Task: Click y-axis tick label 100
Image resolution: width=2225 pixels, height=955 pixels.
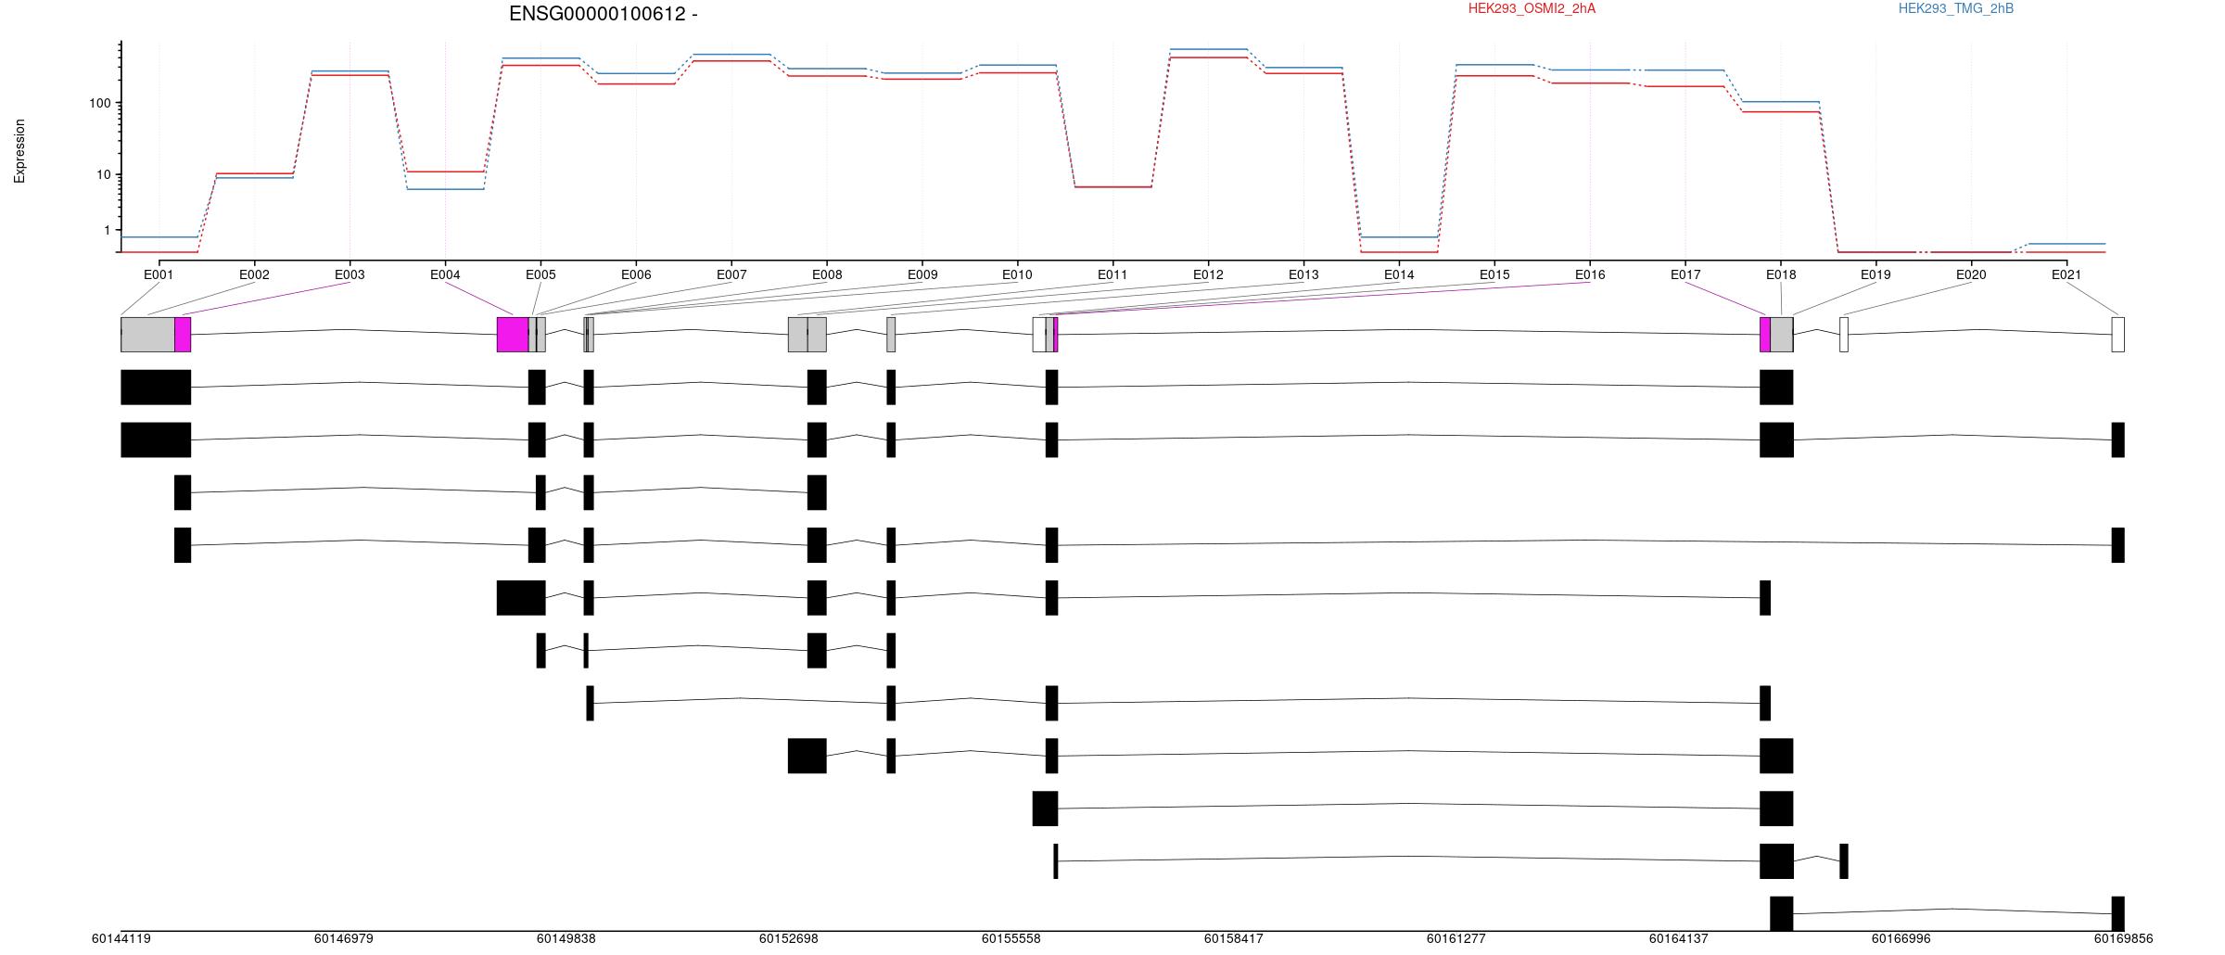Action: pyautogui.click(x=100, y=103)
